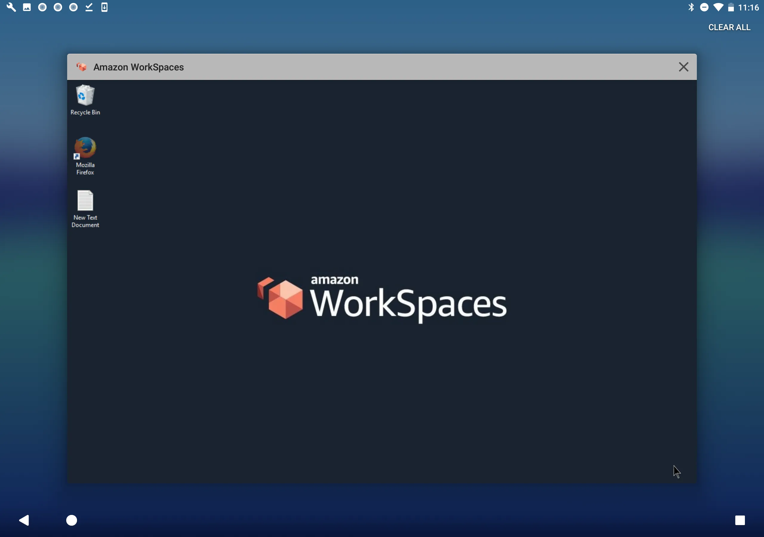This screenshot has width=764, height=537.
Task: Close the Amazon WorkSpaces window
Action: click(684, 66)
